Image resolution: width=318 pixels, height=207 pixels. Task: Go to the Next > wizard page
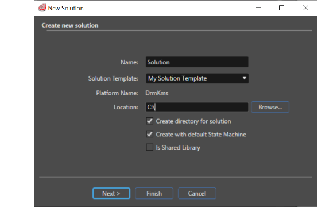111,193
